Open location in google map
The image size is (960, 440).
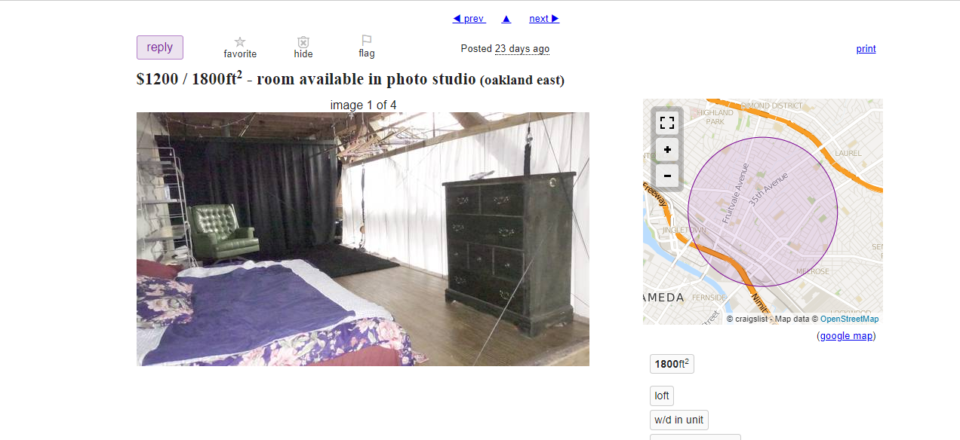coord(846,336)
